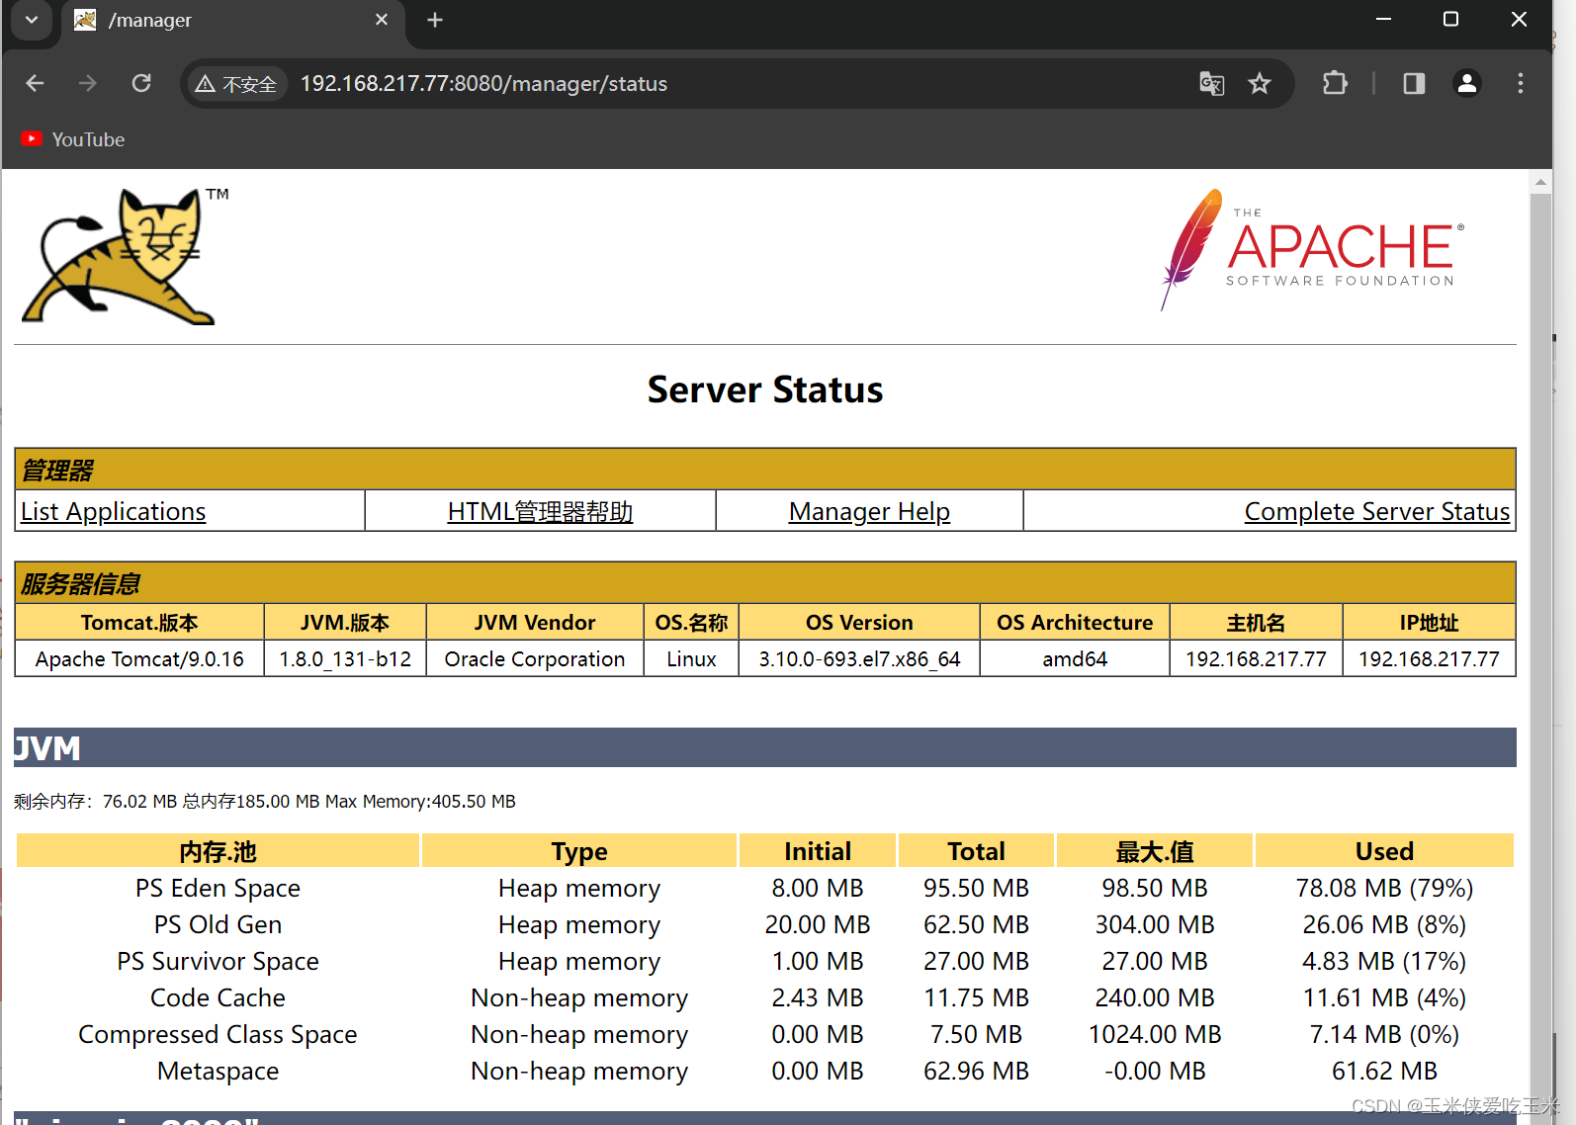Screen dimensions: 1576x1125
Task: Click the 78.08 MB (79%) used value
Action: [1384, 889]
